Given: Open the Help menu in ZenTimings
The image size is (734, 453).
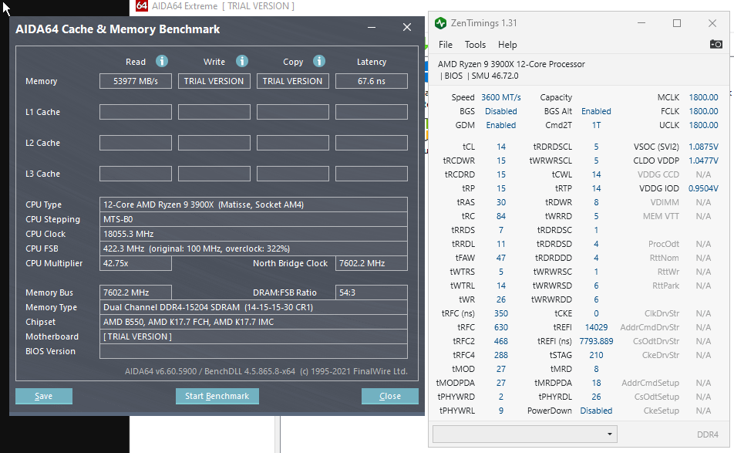Looking at the screenshot, I should click(x=507, y=45).
